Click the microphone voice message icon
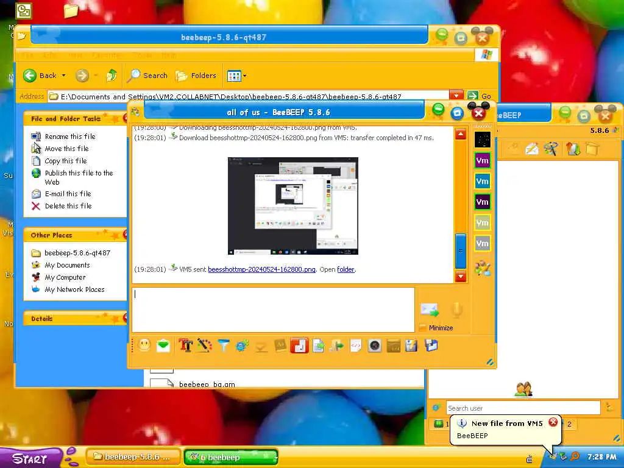 (457, 310)
